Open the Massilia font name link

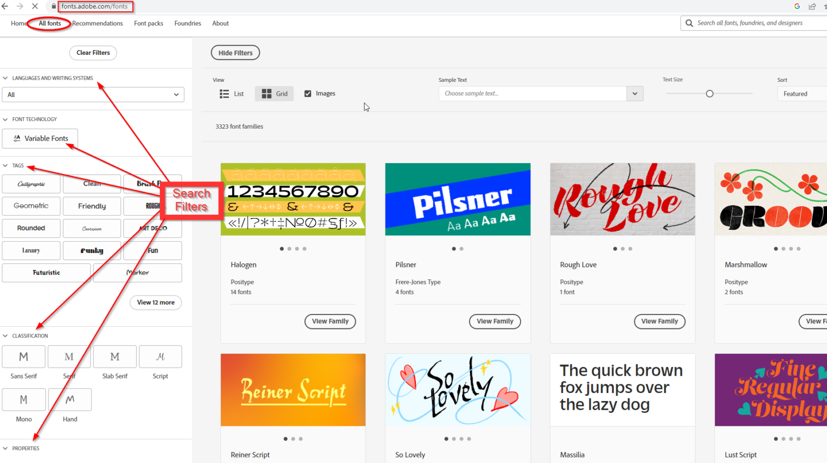[572, 455]
